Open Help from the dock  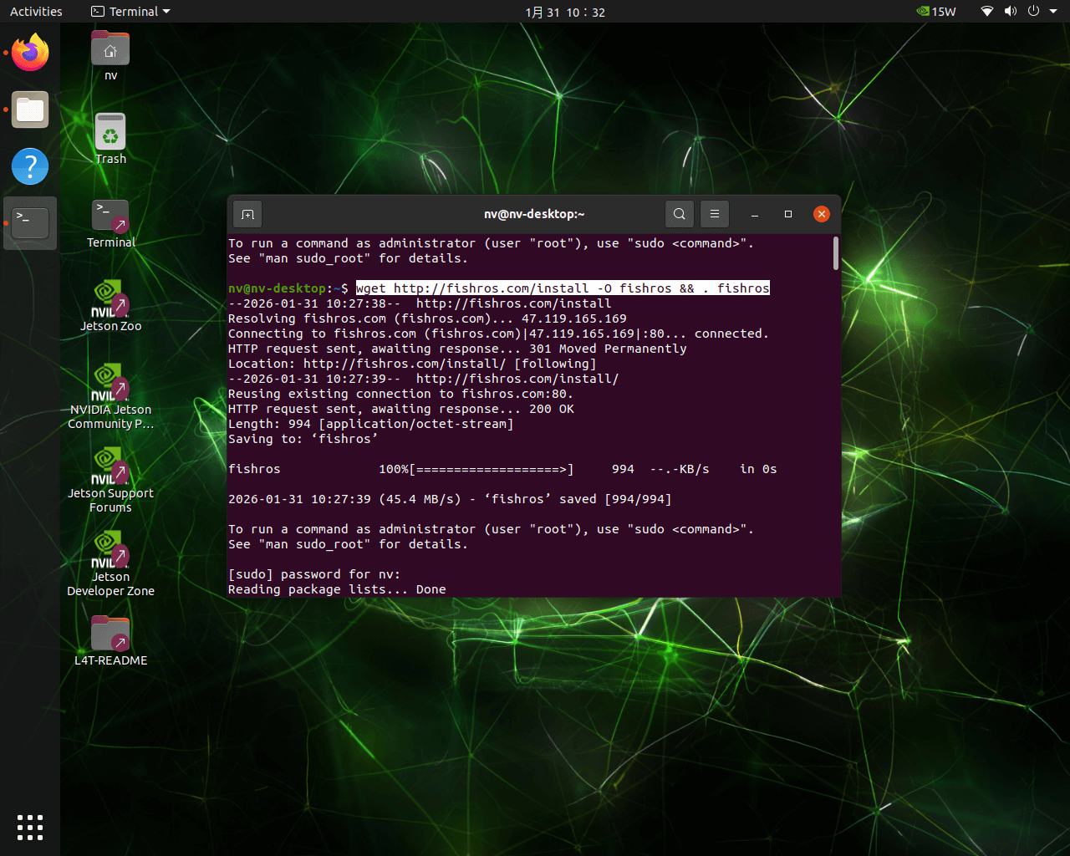click(x=30, y=166)
